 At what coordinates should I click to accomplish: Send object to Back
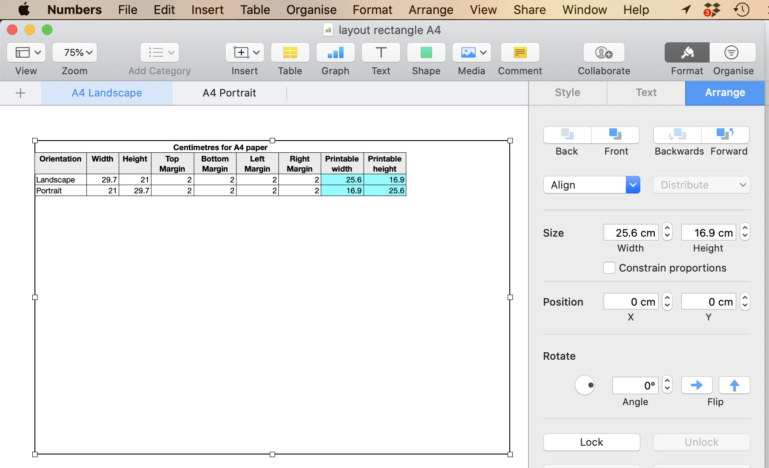pyautogui.click(x=567, y=135)
